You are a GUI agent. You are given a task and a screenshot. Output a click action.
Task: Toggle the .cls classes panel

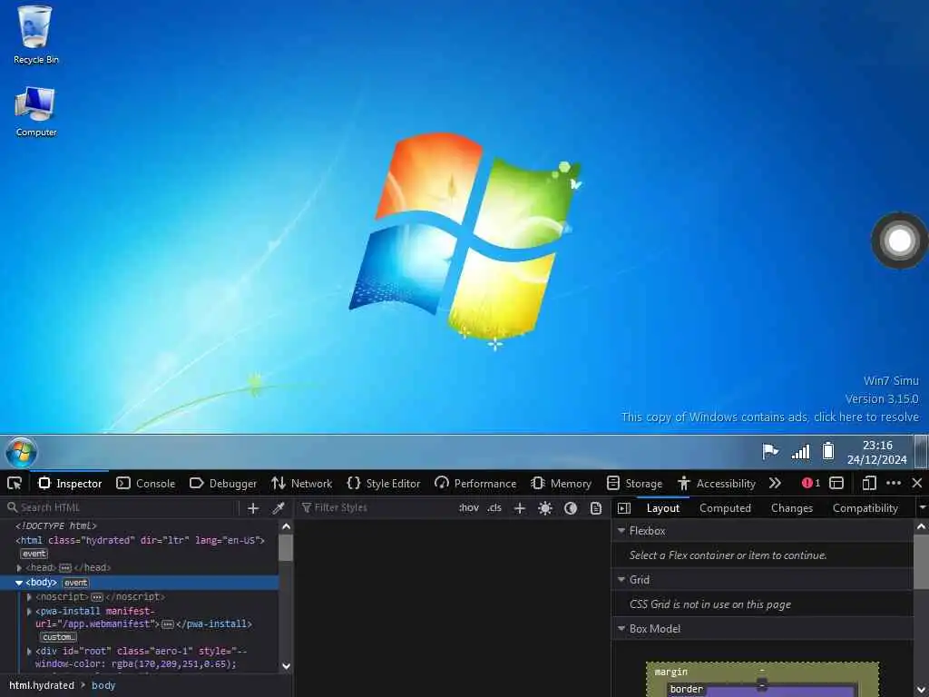tap(494, 507)
